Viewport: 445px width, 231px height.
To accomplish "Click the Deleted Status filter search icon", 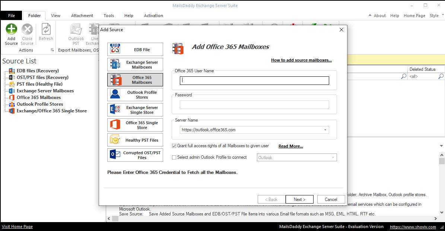I will (441, 76).
